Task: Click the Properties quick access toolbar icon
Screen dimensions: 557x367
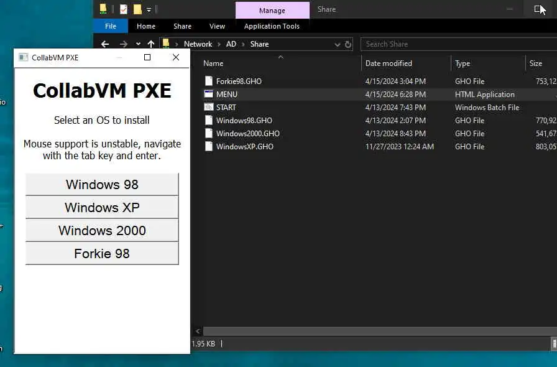Action: pyautogui.click(x=124, y=9)
